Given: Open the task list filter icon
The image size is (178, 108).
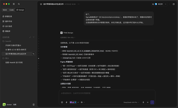Looking at the screenshot, I should [x=34, y=37].
